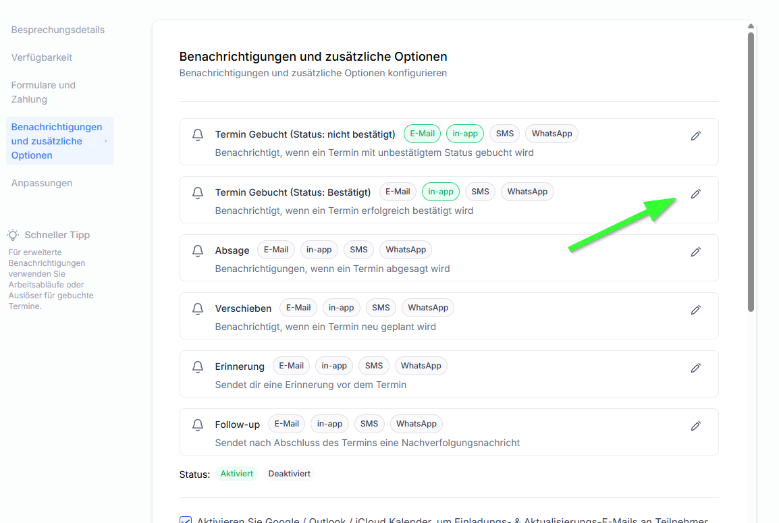Image resolution: width=779 pixels, height=523 pixels.
Task: Toggle WhatsApp for Termin Gebucht Bestätigt
Action: [x=528, y=192]
